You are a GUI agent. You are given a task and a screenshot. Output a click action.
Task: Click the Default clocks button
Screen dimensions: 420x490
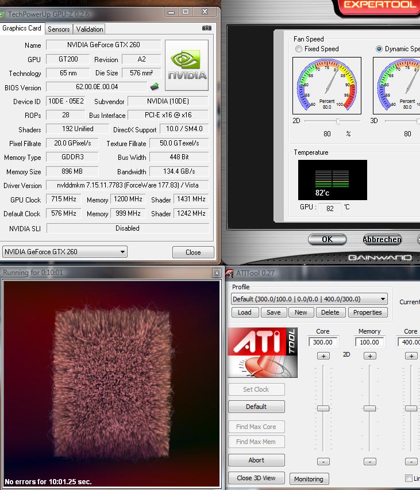[256, 407]
